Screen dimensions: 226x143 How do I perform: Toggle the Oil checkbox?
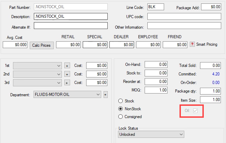195,111
